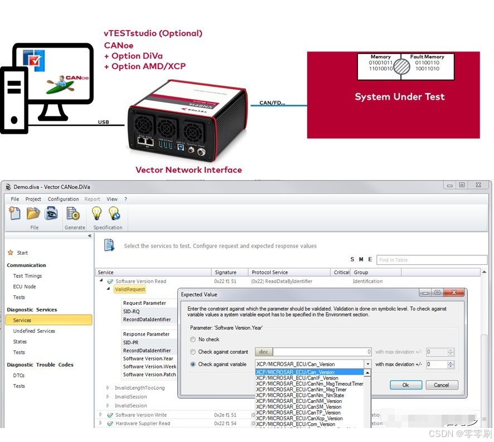
Task: Collapse the navigation pane with double chevron
Action: click(x=90, y=236)
